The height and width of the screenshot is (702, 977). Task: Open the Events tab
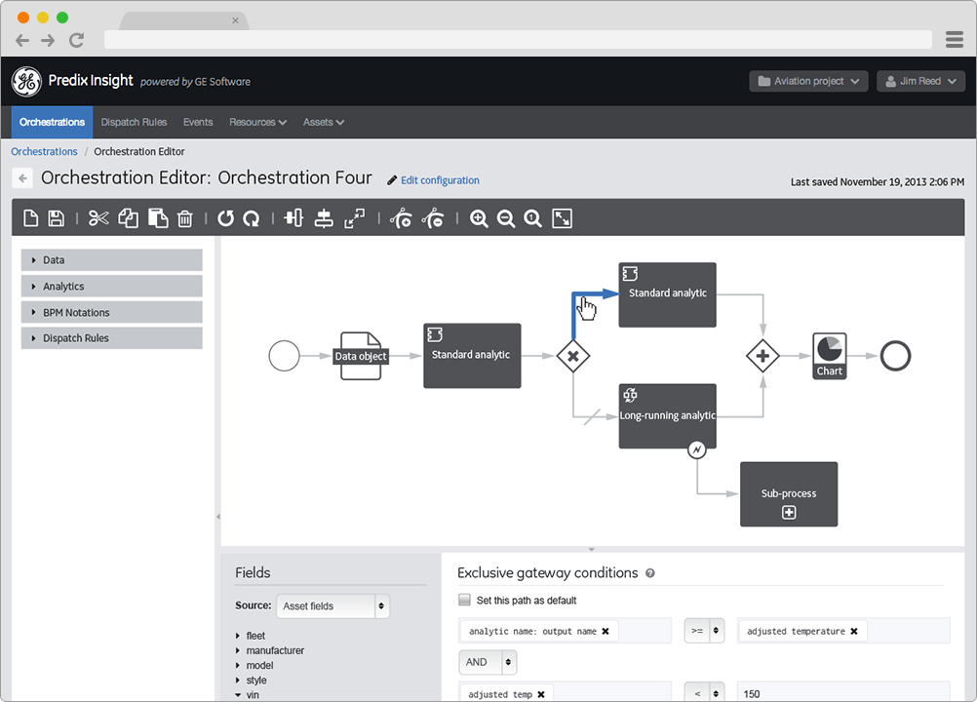[x=198, y=122]
